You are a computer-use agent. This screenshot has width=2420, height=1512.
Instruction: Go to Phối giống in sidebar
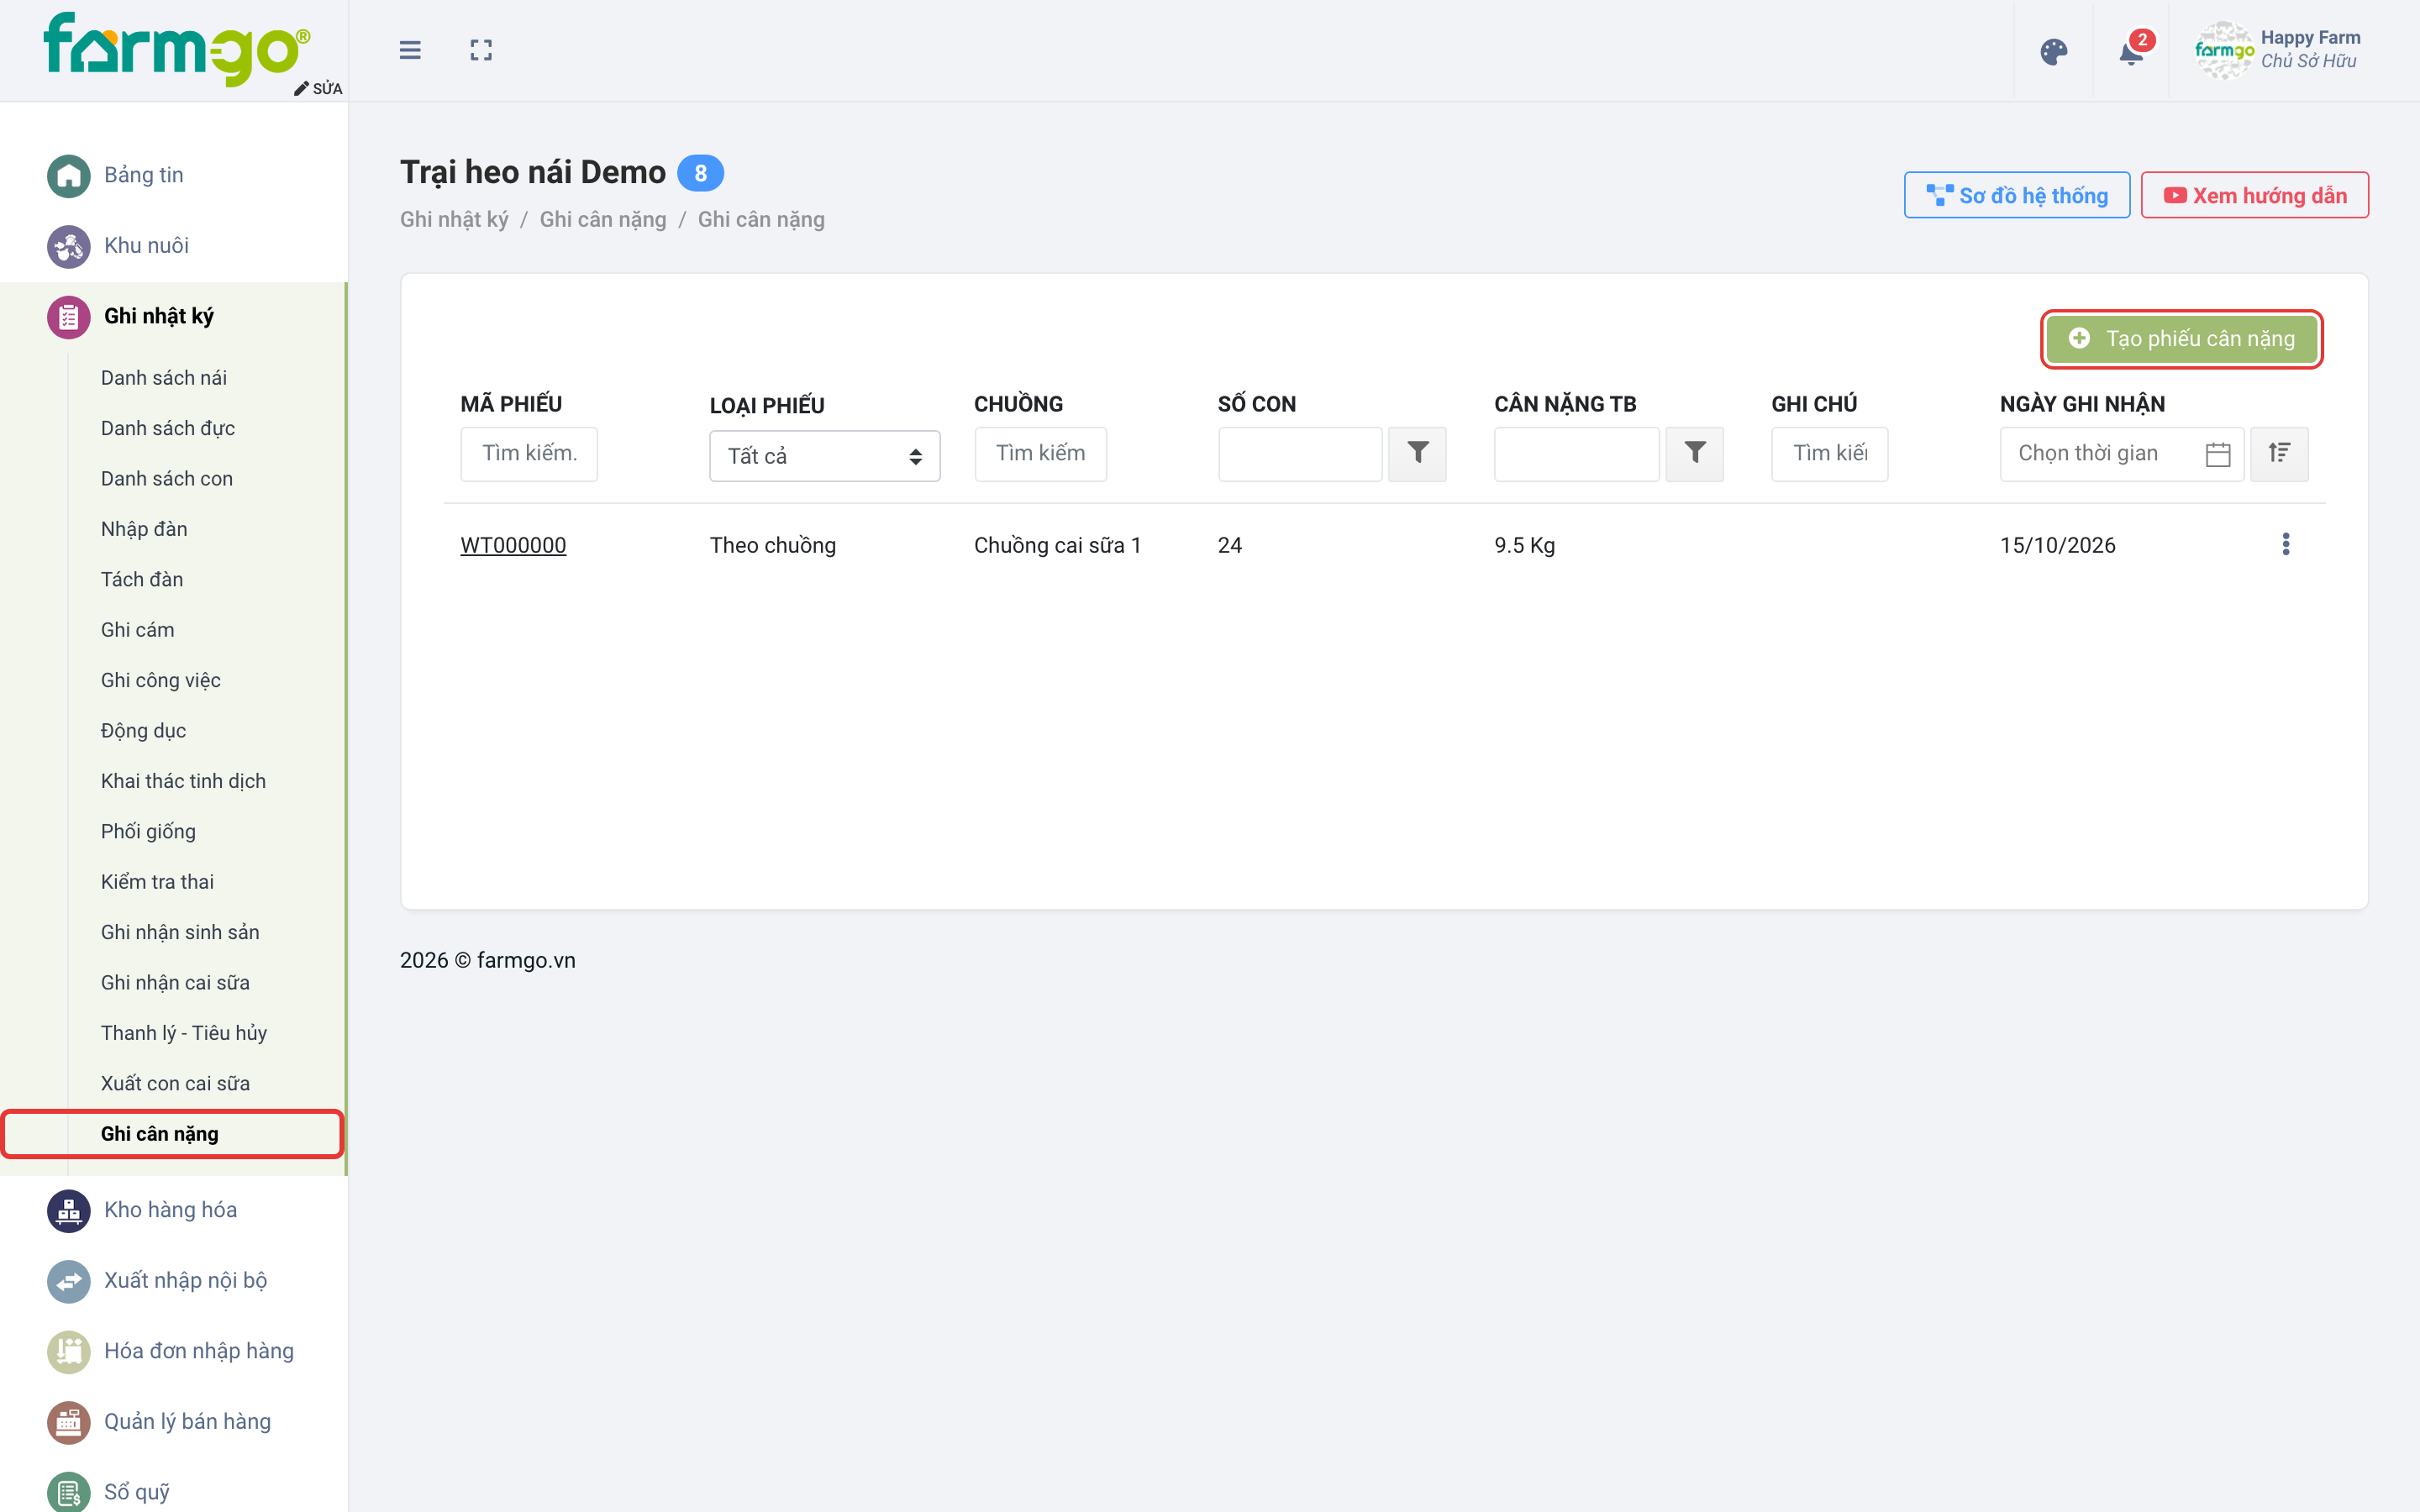tap(148, 831)
